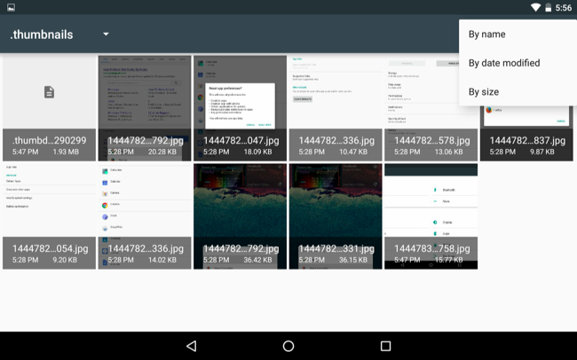The image size is (577, 360).
Task: Select the '9.87 KB' file size text
Action: click(x=542, y=152)
